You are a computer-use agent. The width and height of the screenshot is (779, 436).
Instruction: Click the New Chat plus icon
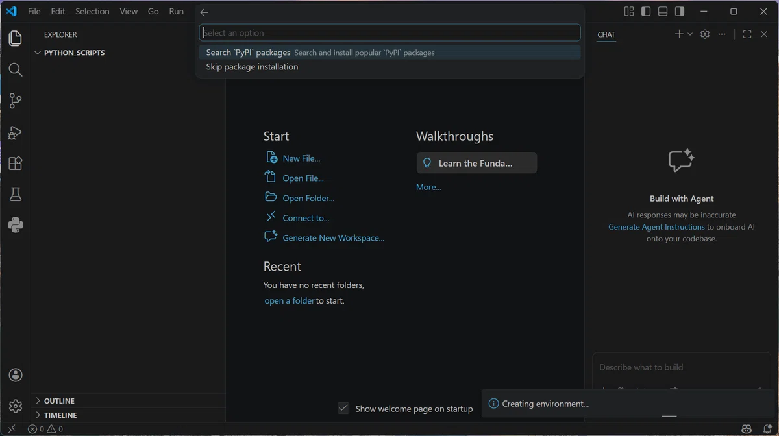point(679,34)
